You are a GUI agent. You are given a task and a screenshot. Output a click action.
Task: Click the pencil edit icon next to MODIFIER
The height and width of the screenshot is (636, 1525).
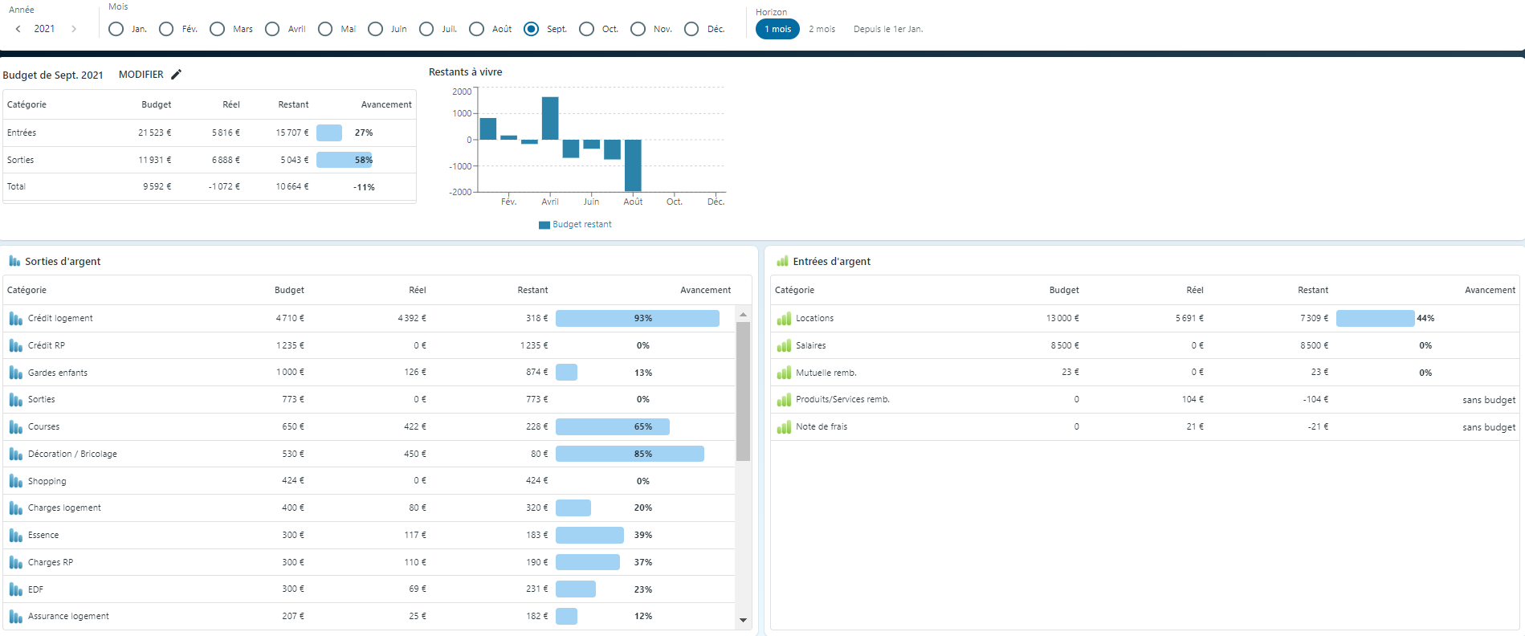coord(177,75)
